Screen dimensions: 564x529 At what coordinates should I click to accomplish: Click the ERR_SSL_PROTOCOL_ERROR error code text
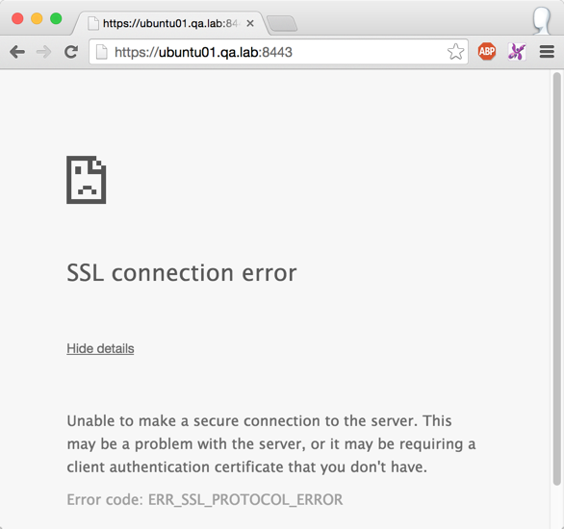245,499
